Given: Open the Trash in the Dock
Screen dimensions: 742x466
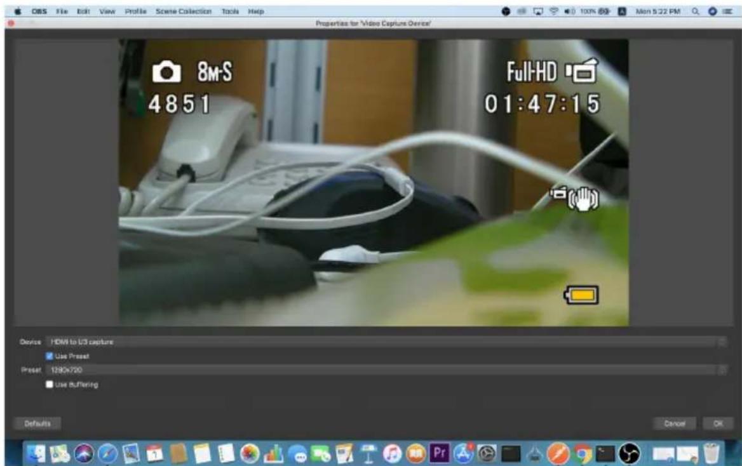Looking at the screenshot, I should pyautogui.click(x=712, y=454).
